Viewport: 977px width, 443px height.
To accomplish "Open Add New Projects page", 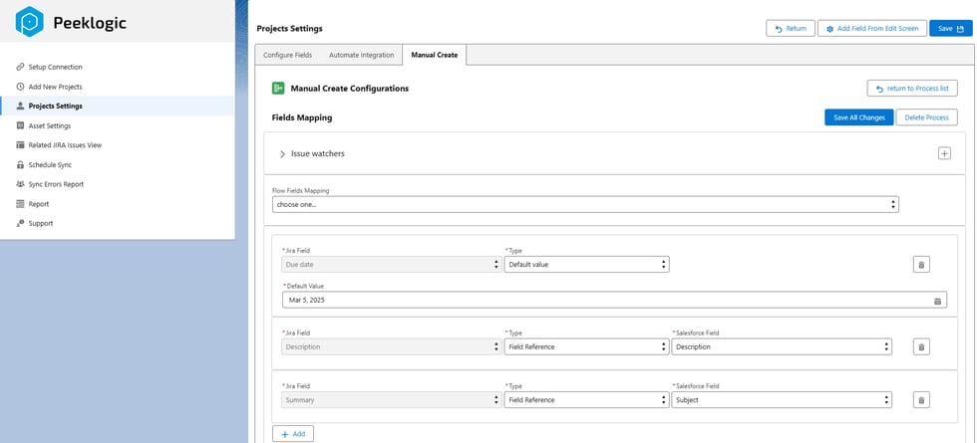I will (55, 87).
